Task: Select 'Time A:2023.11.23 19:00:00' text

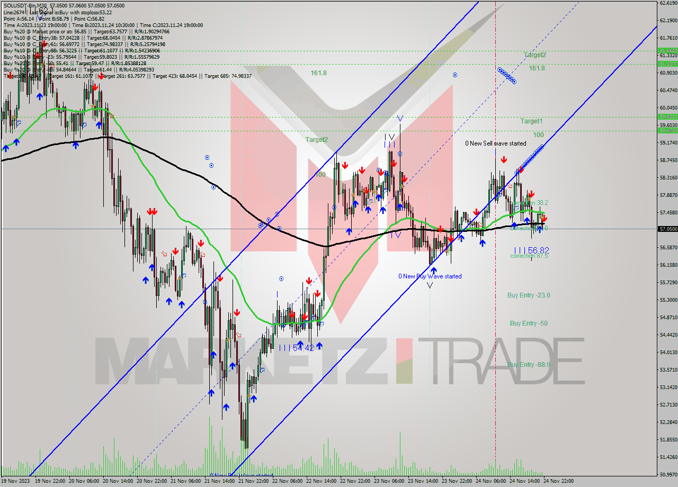Action: tap(35, 25)
